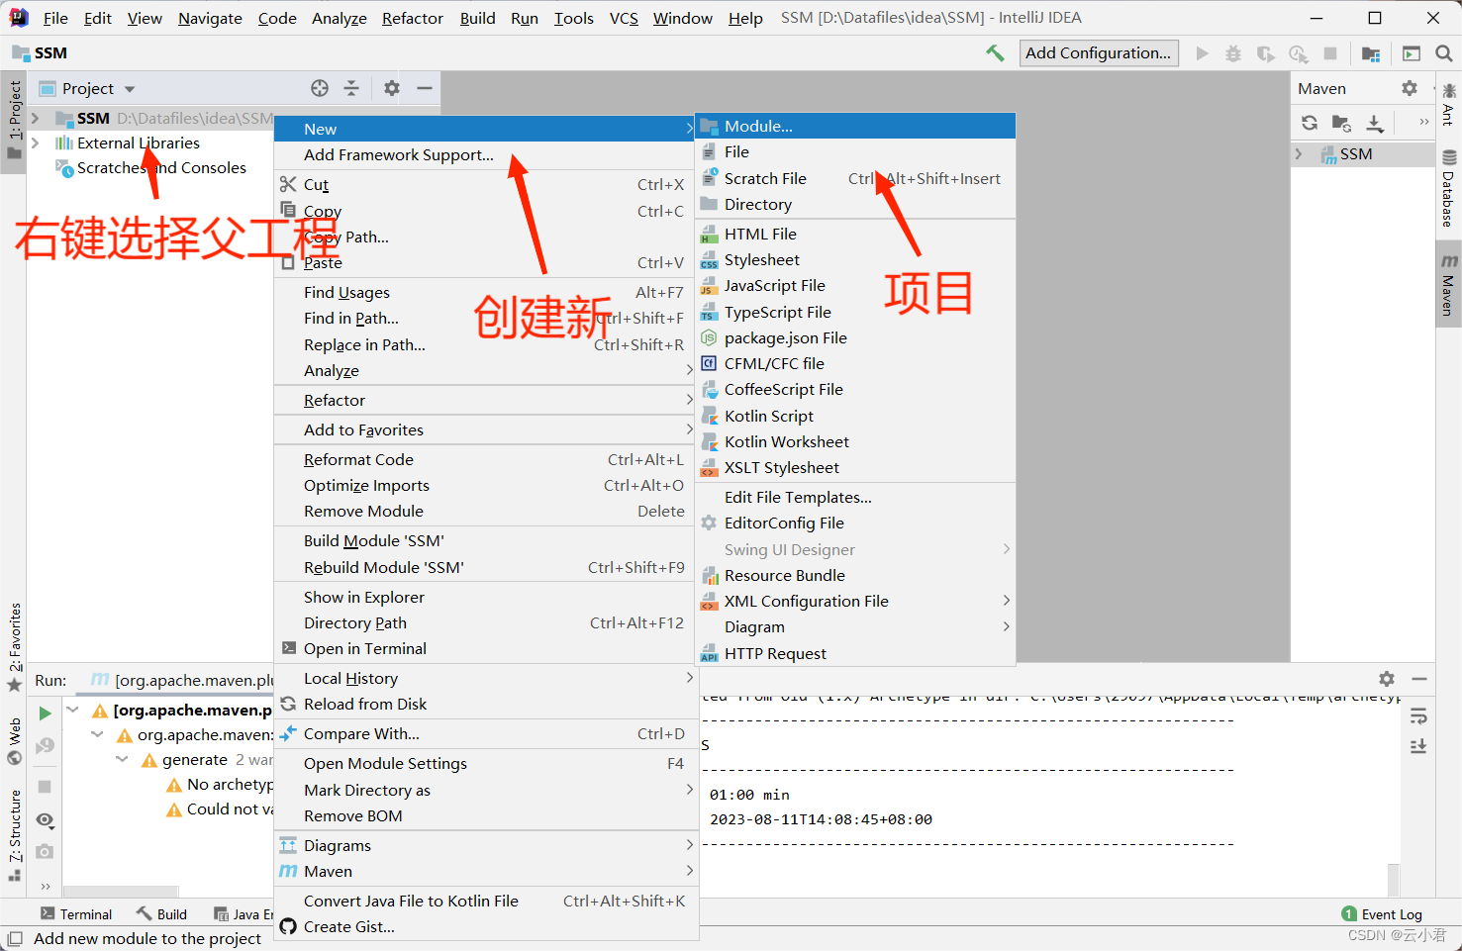
Task: Click the rerun green arrow in Run panel
Action: pyautogui.click(x=45, y=713)
